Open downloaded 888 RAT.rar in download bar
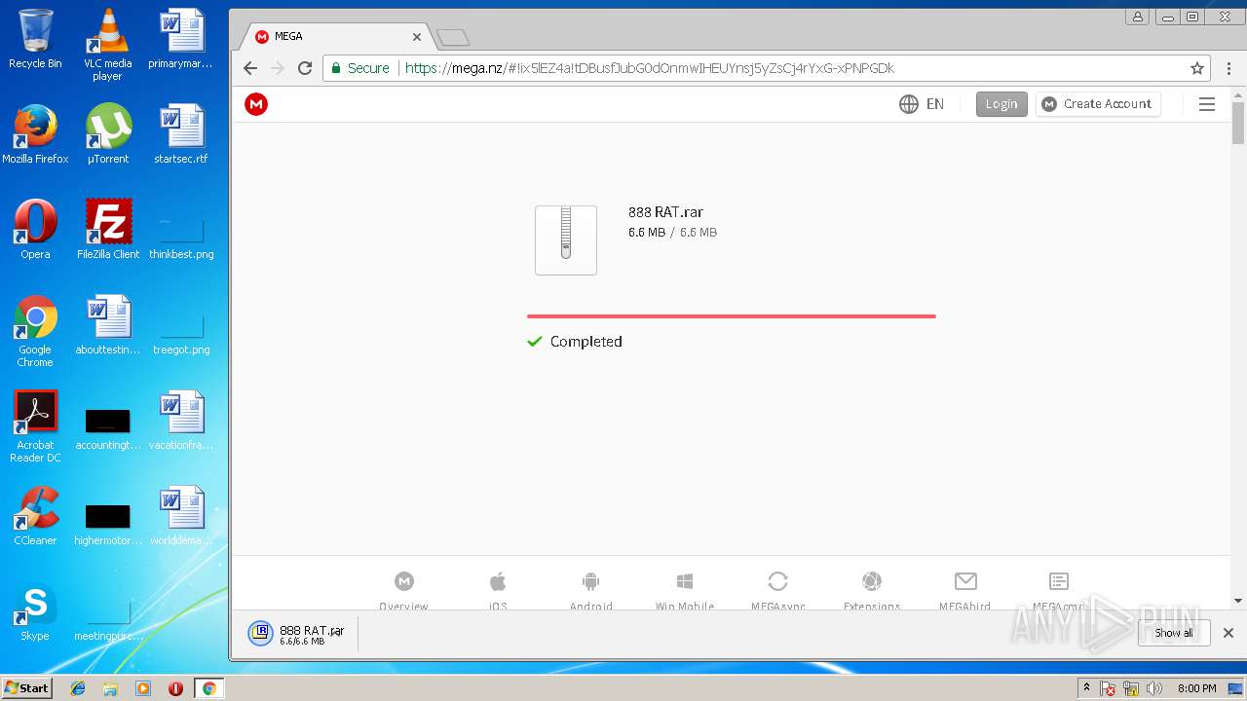 [x=296, y=634]
